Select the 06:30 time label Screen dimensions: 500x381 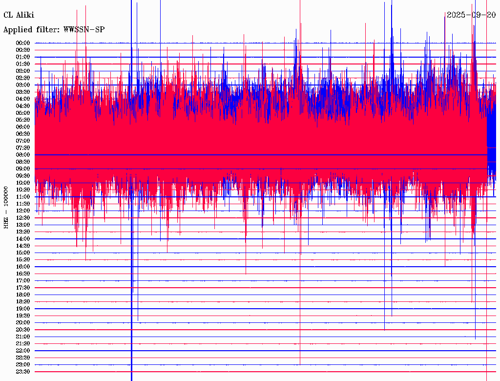[x=23, y=134]
